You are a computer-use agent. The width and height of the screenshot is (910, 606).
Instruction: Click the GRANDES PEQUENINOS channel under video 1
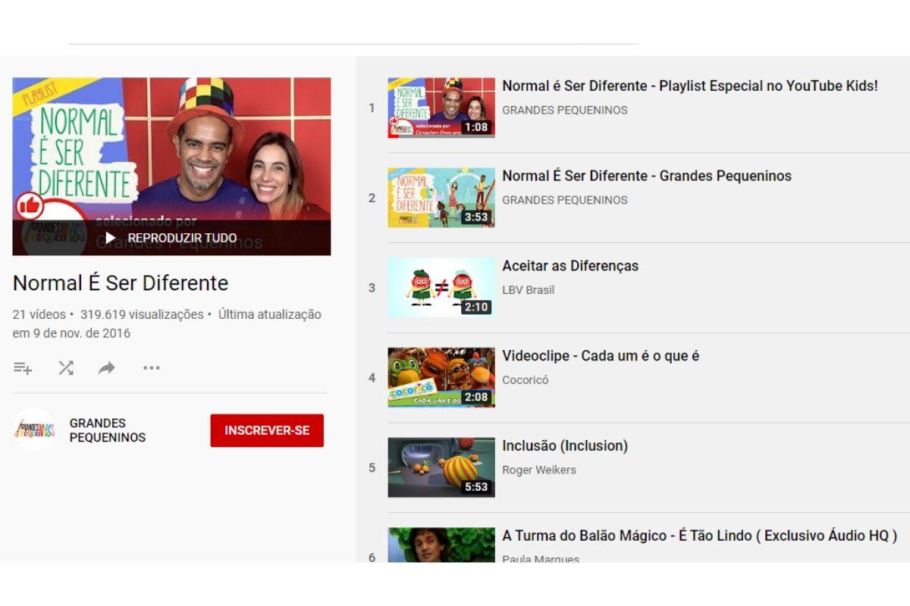pyautogui.click(x=565, y=111)
